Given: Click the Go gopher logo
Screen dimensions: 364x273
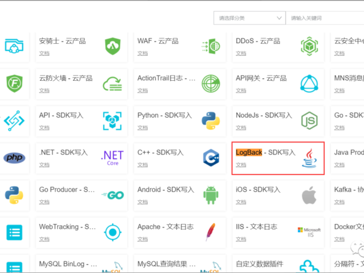Looking at the screenshot, I should 113,195.
